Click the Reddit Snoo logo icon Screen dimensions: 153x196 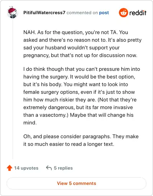(x=123, y=13)
